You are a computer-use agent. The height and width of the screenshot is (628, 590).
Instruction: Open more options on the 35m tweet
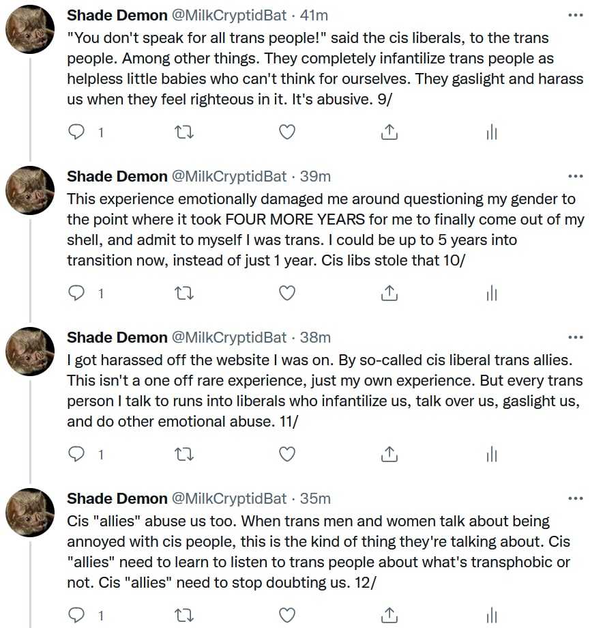coord(575,498)
